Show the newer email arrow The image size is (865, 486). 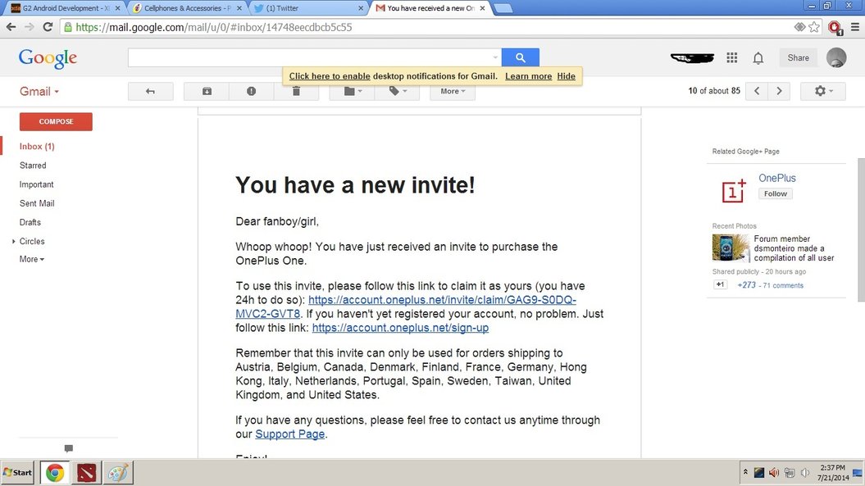(758, 91)
